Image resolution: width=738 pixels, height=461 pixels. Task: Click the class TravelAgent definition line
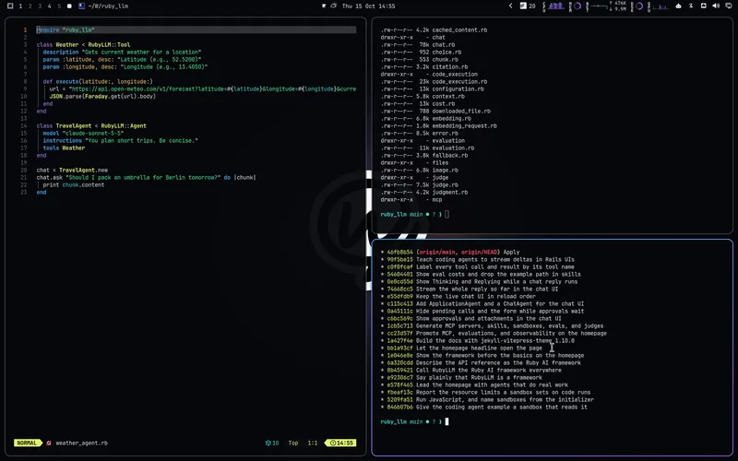(91, 126)
